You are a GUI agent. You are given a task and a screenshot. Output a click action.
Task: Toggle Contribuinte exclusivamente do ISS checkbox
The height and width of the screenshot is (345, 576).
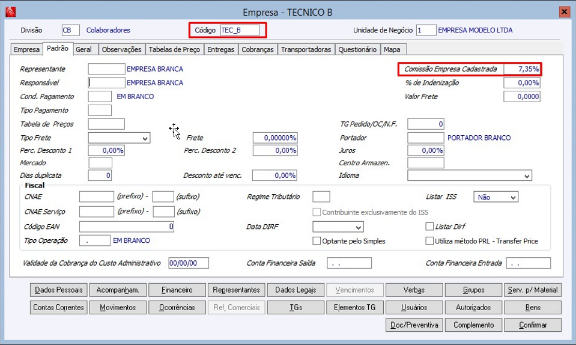pyautogui.click(x=317, y=212)
